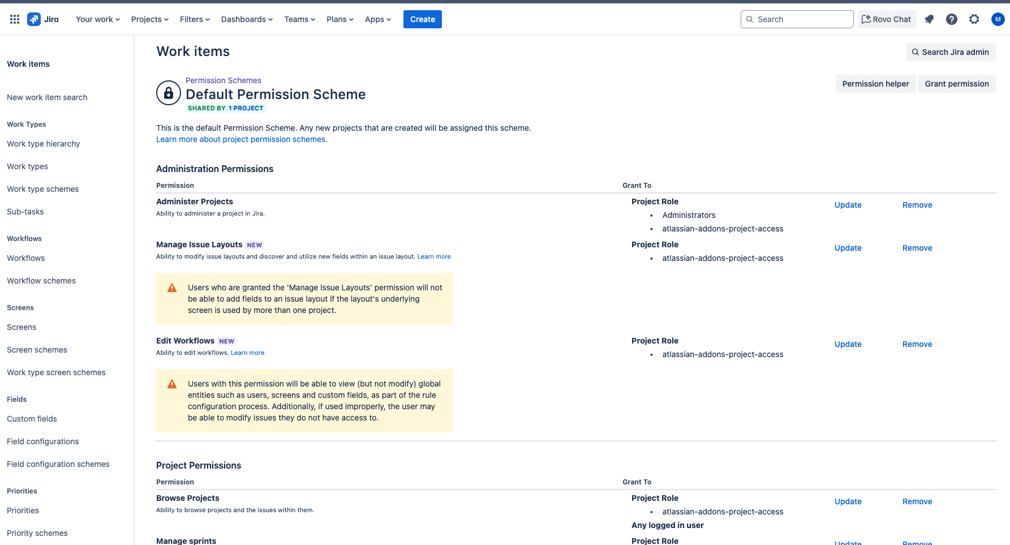This screenshot has height=545, width=1010.
Task: Click the magnifier icon inside the search bar
Action: point(750,19)
